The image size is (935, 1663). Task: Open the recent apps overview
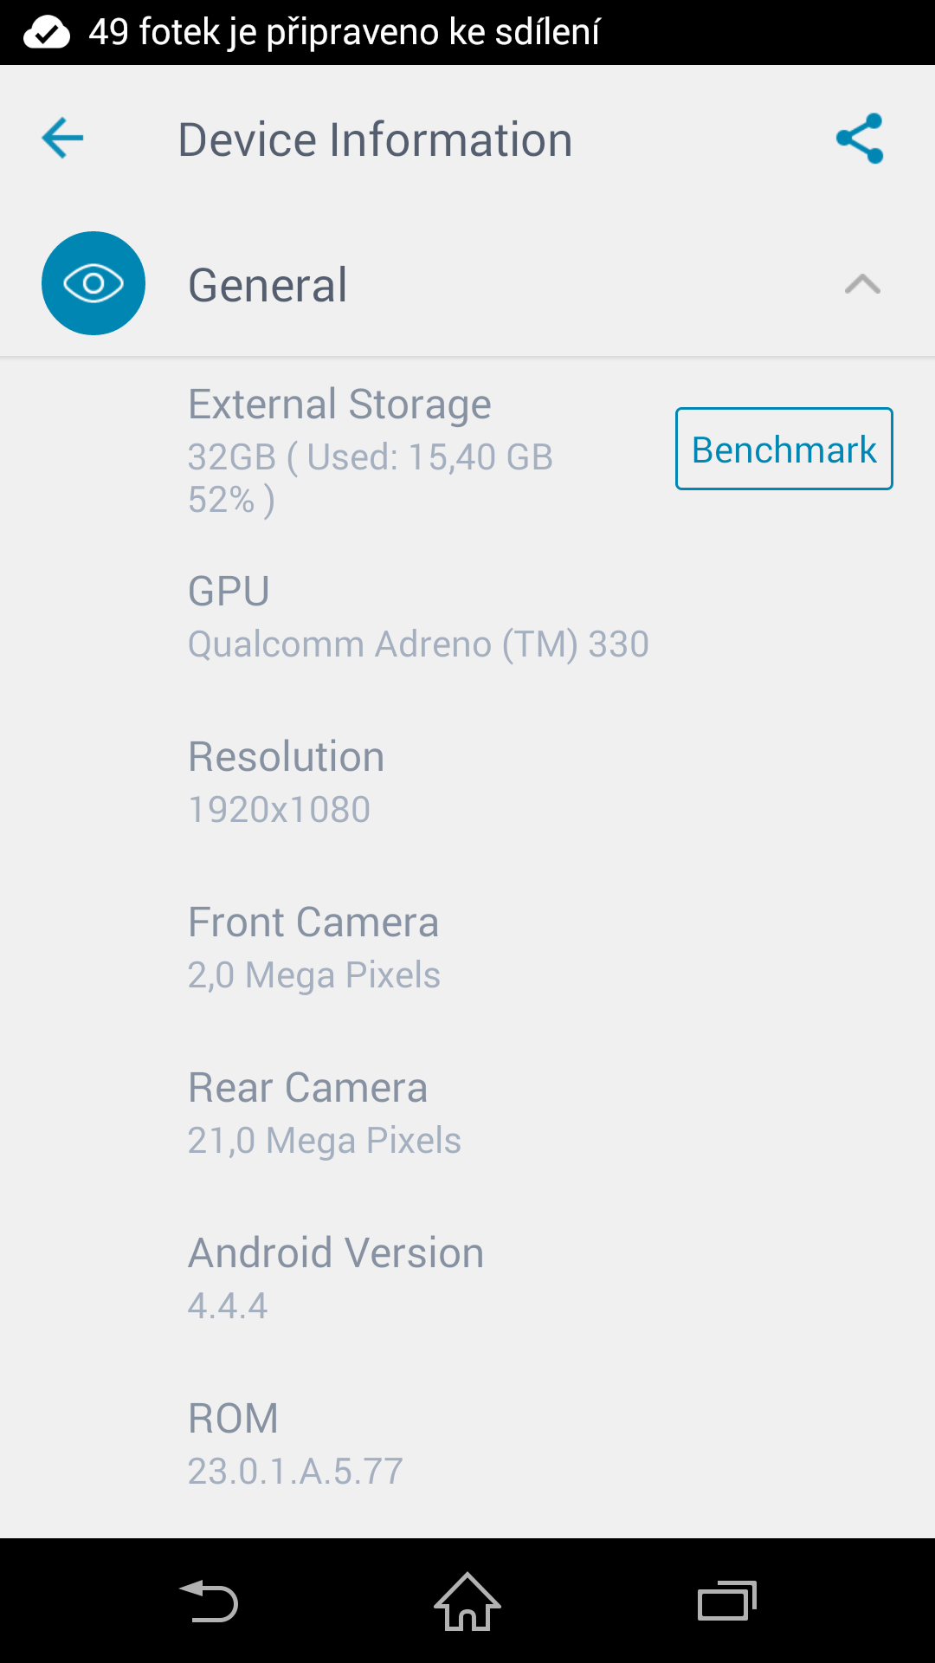(727, 1601)
